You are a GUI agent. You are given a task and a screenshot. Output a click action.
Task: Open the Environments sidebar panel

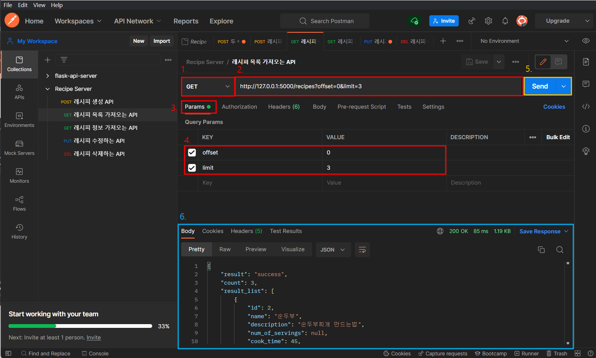pos(19,120)
